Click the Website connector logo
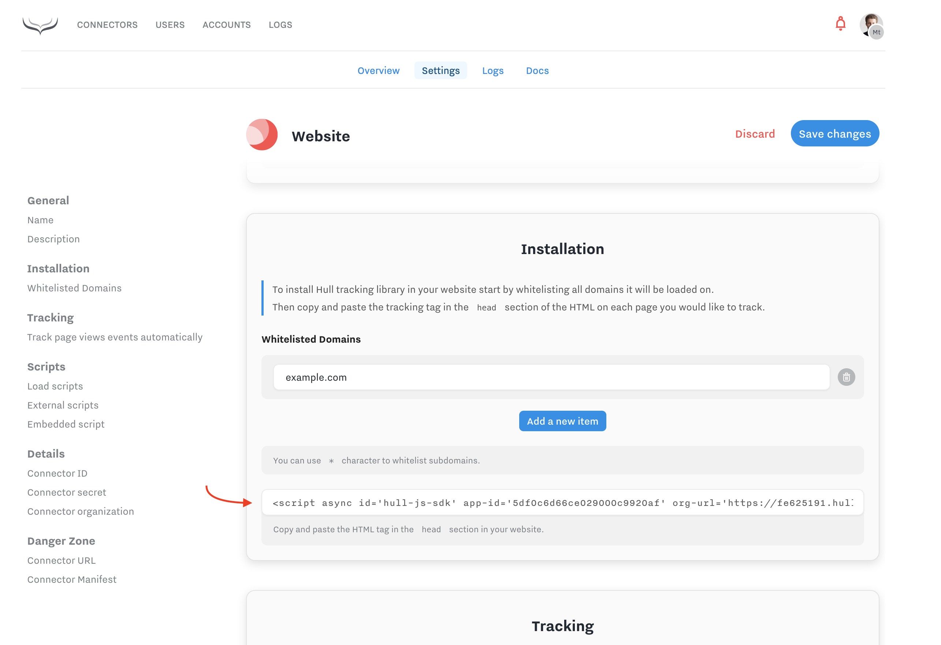This screenshot has height=645, width=941. pos(262,135)
